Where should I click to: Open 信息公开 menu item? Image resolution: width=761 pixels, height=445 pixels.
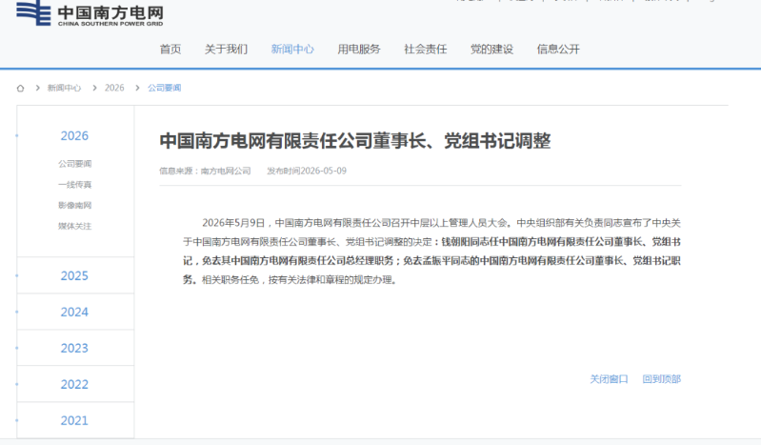click(559, 49)
